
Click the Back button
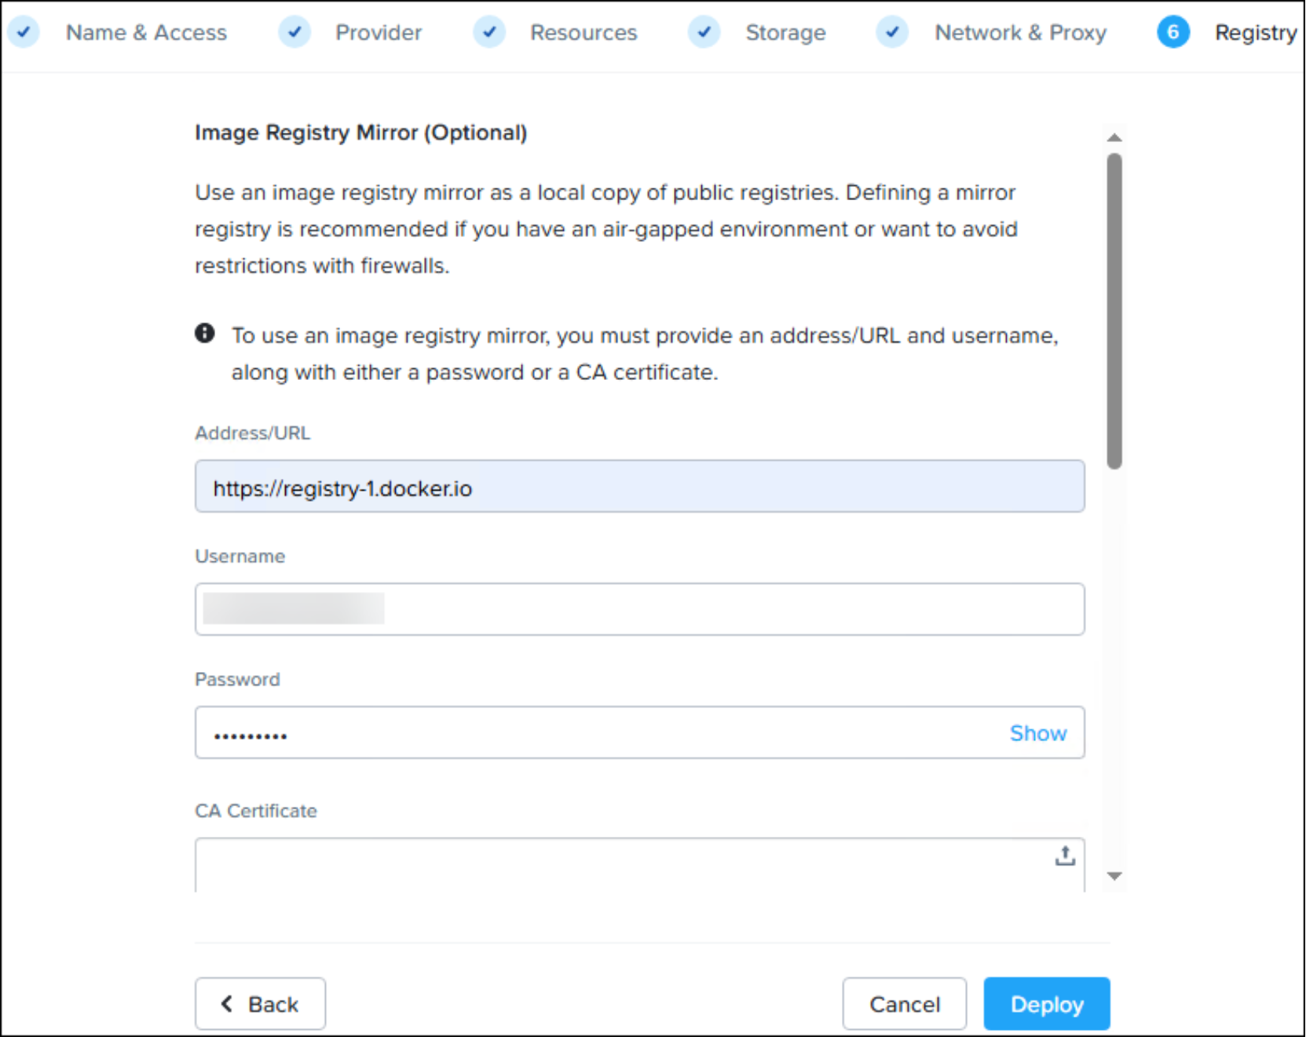(x=260, y=1003)
